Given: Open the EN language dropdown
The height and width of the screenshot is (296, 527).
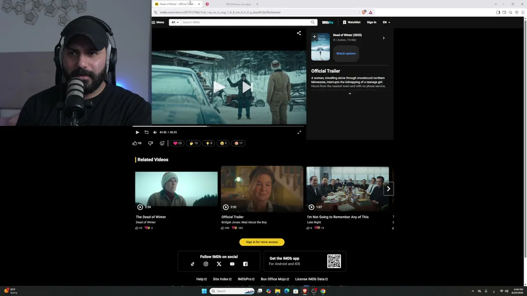Looking at the screenshot, I should pyautogui.click(x=386, y=22).
